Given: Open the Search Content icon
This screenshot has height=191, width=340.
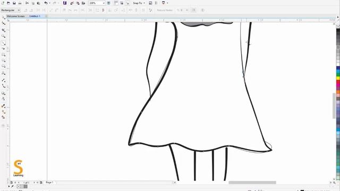Looking at the screenshot, I should [x=65, y=3].
